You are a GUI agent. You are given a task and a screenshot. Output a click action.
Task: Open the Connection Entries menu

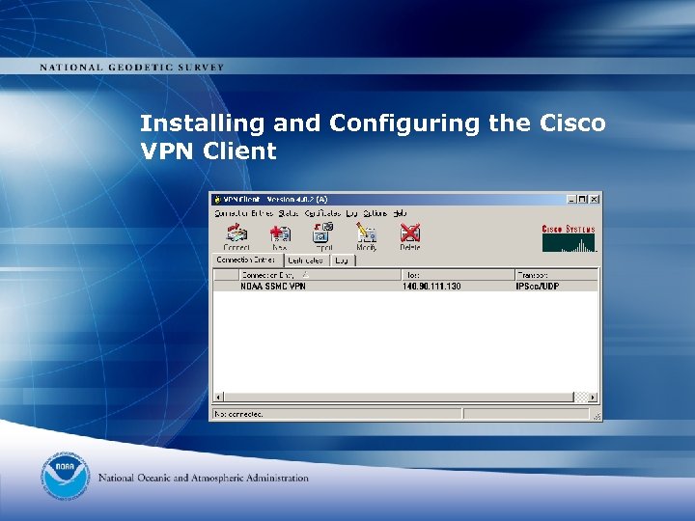coord(244,213)
